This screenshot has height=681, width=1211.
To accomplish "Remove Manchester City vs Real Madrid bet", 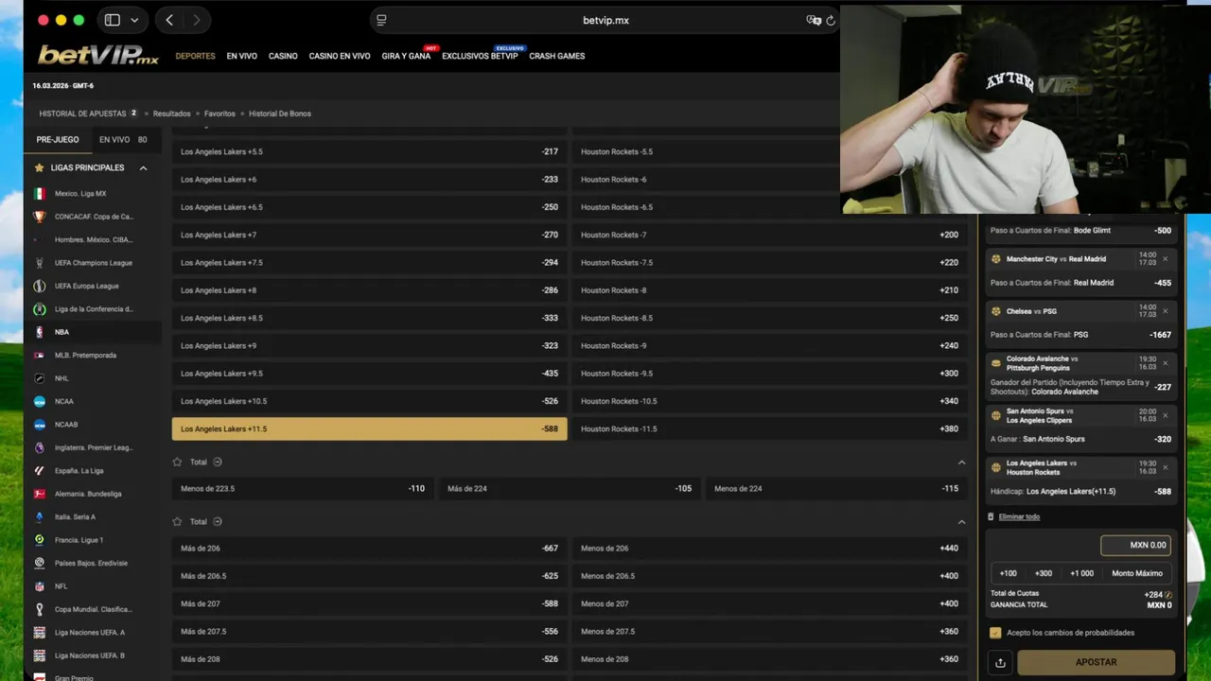I will tap(1165, 259).
